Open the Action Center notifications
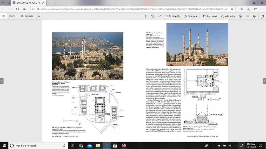Screen dimensions: 266x149 point(260,146)
